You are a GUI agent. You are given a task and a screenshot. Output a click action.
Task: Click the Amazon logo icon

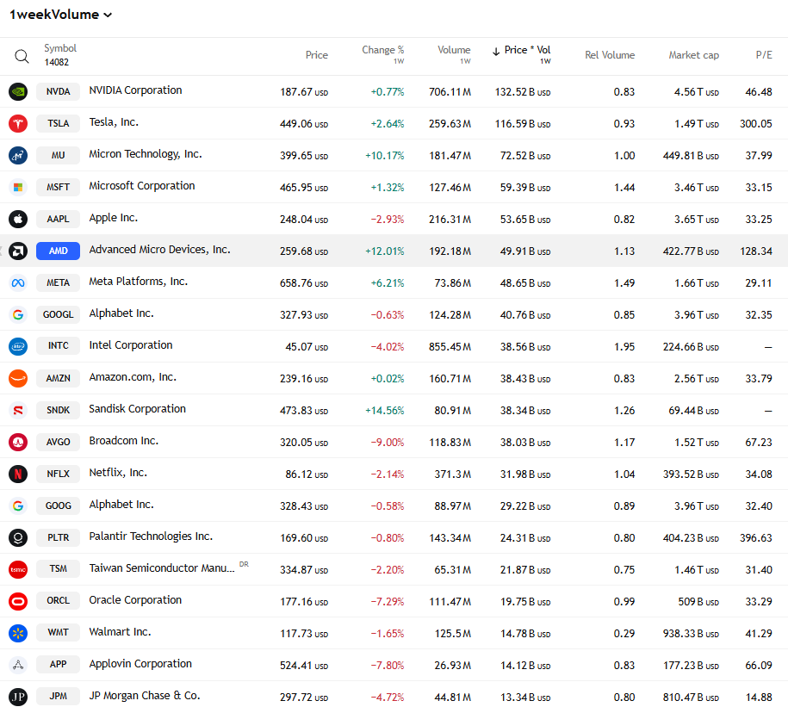(18, 378)
